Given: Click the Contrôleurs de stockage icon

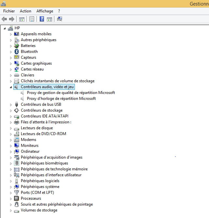Looking at the screenshot, I should point(17,110).
